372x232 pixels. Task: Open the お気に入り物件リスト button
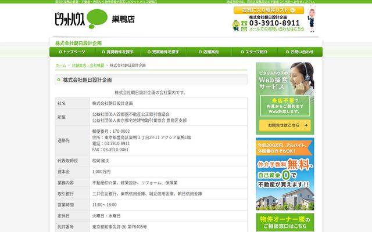click(269, 10)
